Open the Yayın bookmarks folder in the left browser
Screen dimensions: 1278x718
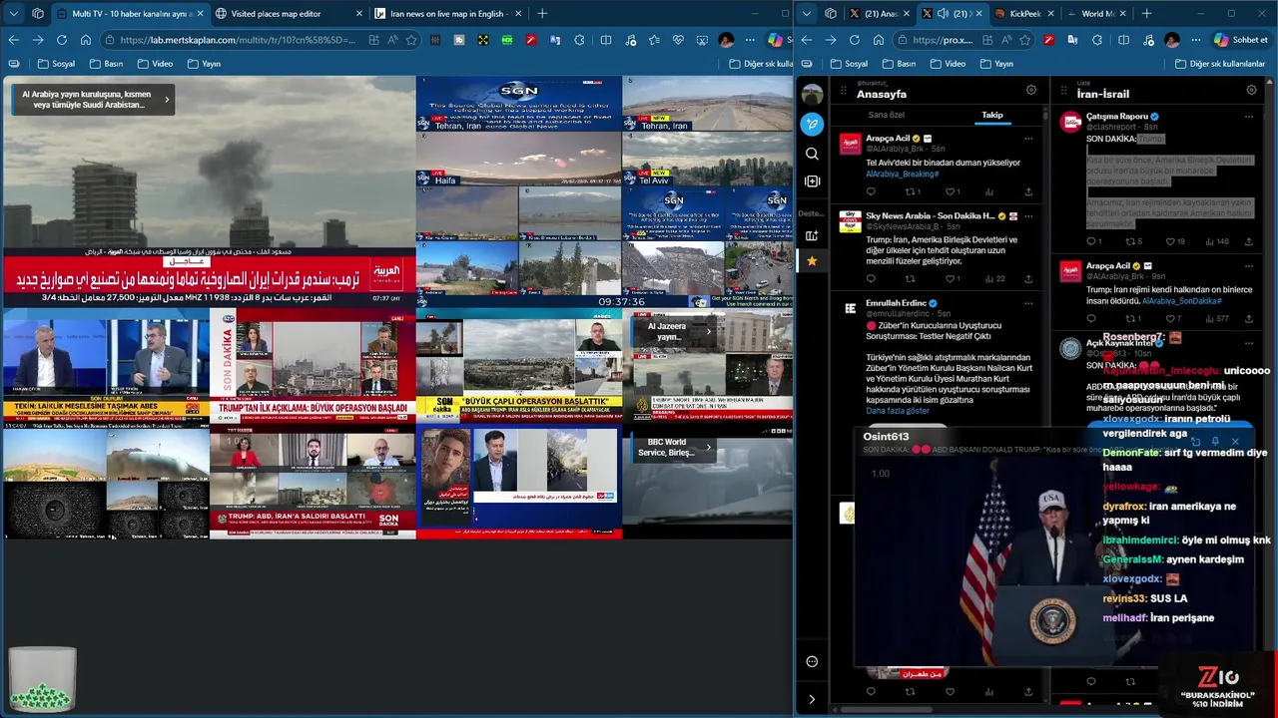tap(203, 63)
